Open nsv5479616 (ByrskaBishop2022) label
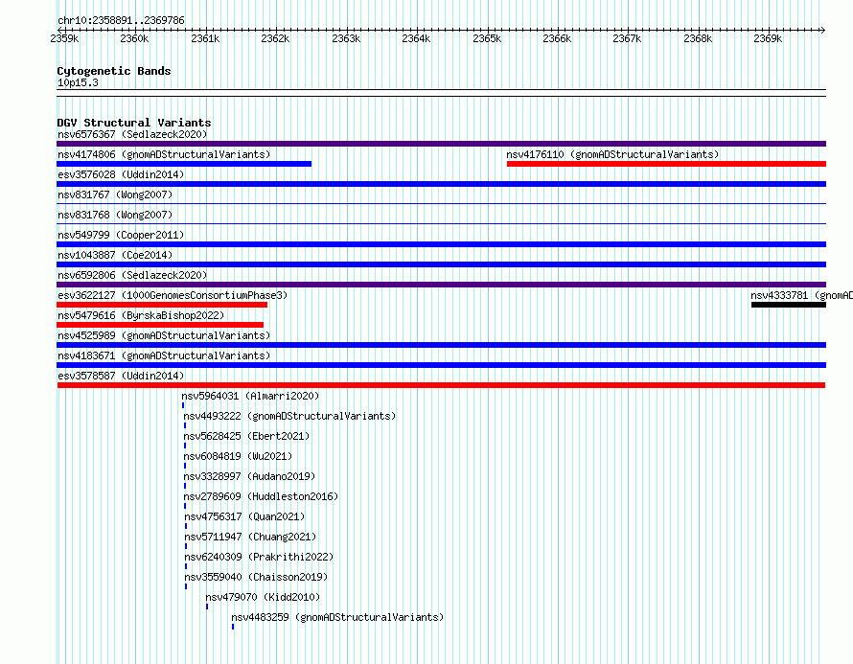 tap(141, 315)
